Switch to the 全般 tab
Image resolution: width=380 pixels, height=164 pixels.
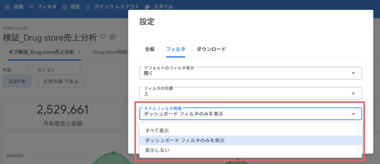(150, 49)
